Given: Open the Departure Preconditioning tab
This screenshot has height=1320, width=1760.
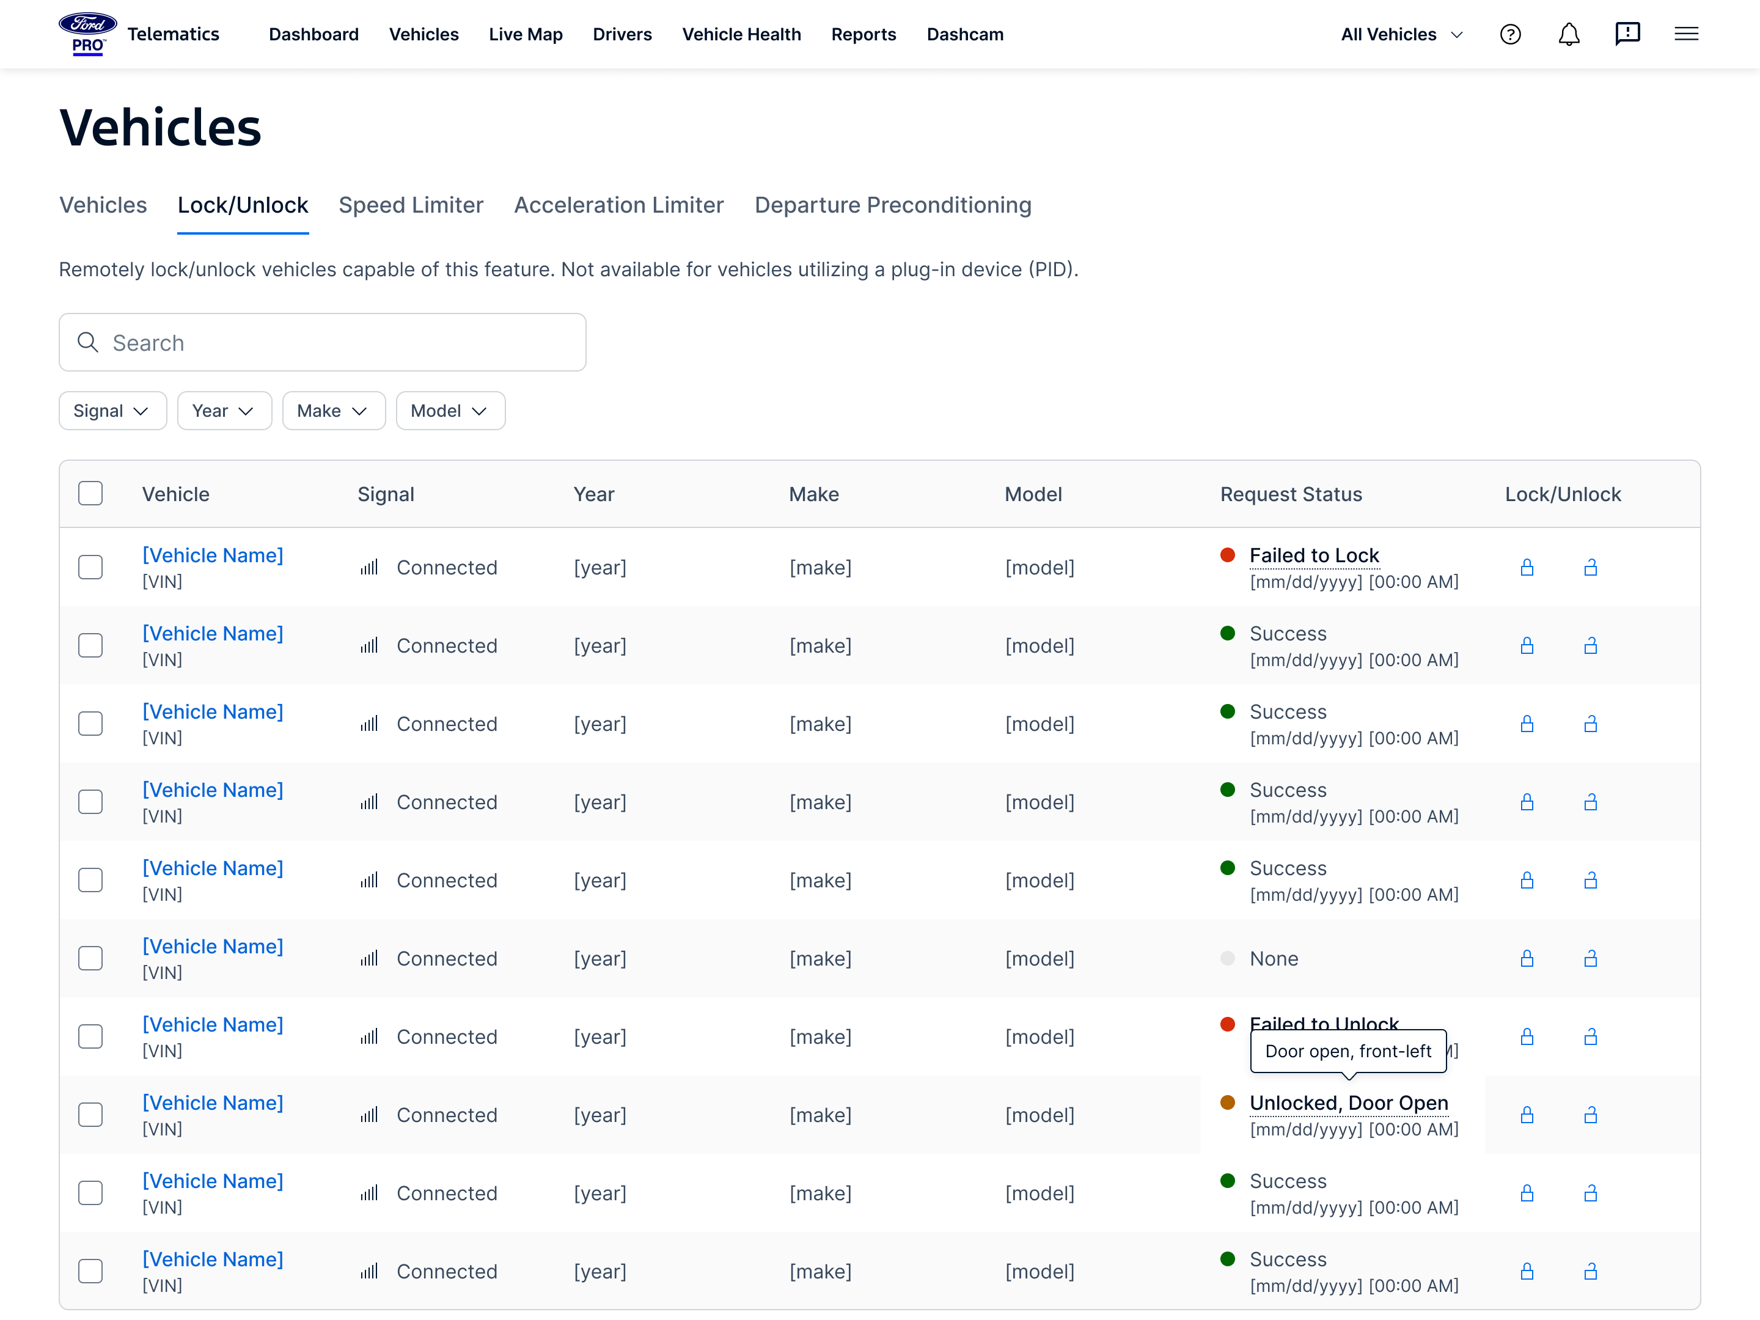Looking at the screenshot, I should [893, 205].
